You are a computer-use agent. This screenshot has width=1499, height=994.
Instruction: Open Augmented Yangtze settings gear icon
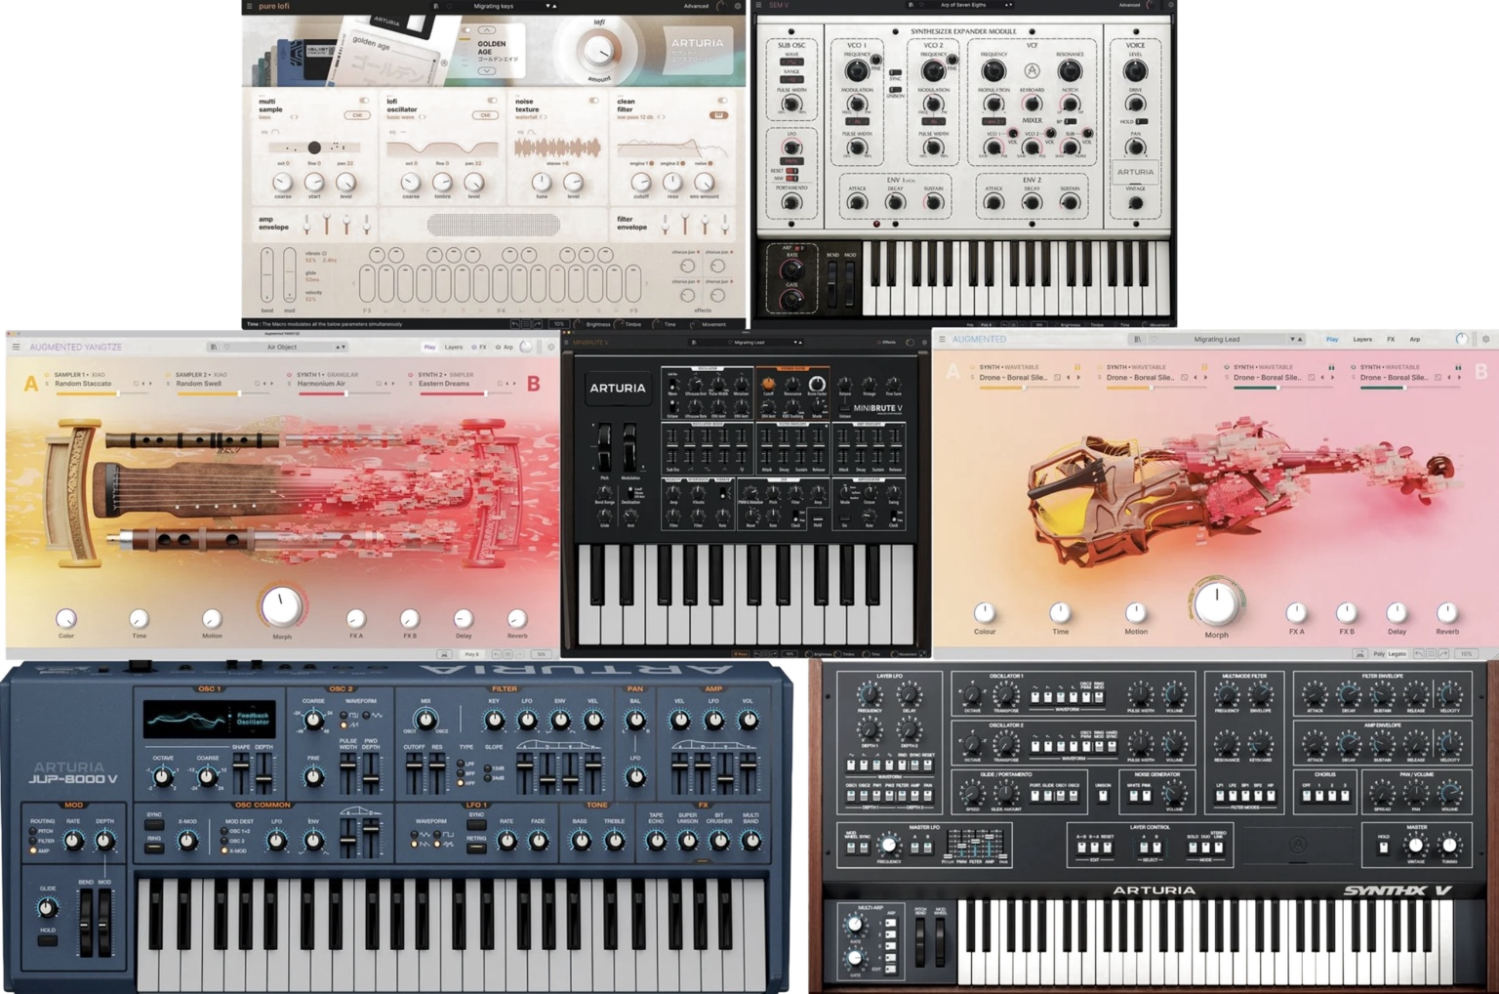pyautogui.click(x=550, y=347)
